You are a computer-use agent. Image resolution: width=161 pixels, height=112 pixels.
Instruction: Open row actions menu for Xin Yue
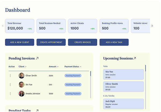[10, 85]
